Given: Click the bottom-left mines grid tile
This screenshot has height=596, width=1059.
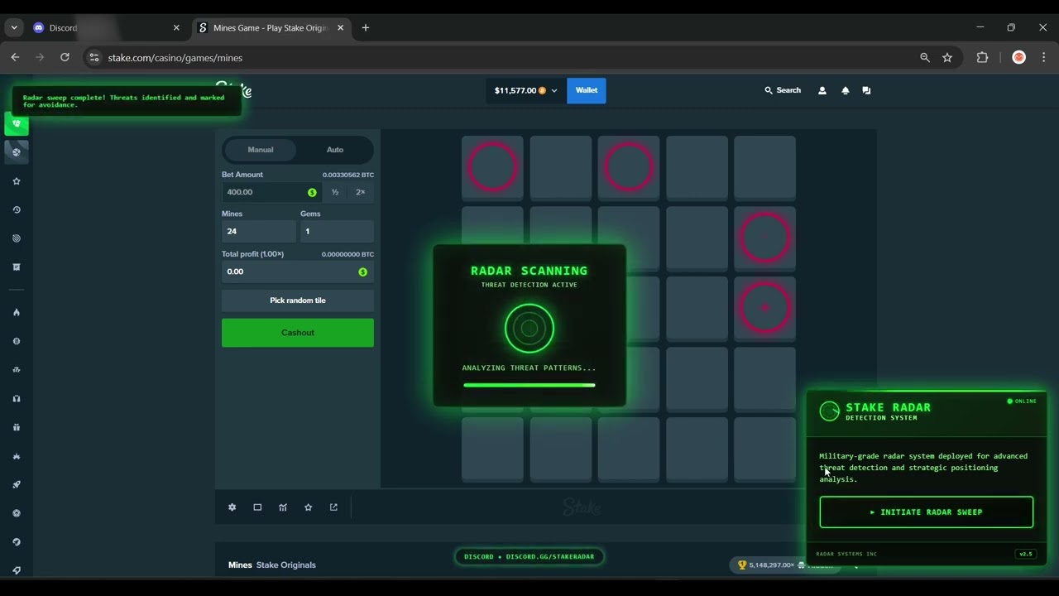Looking at the screenshot, I should pos(492,449).
